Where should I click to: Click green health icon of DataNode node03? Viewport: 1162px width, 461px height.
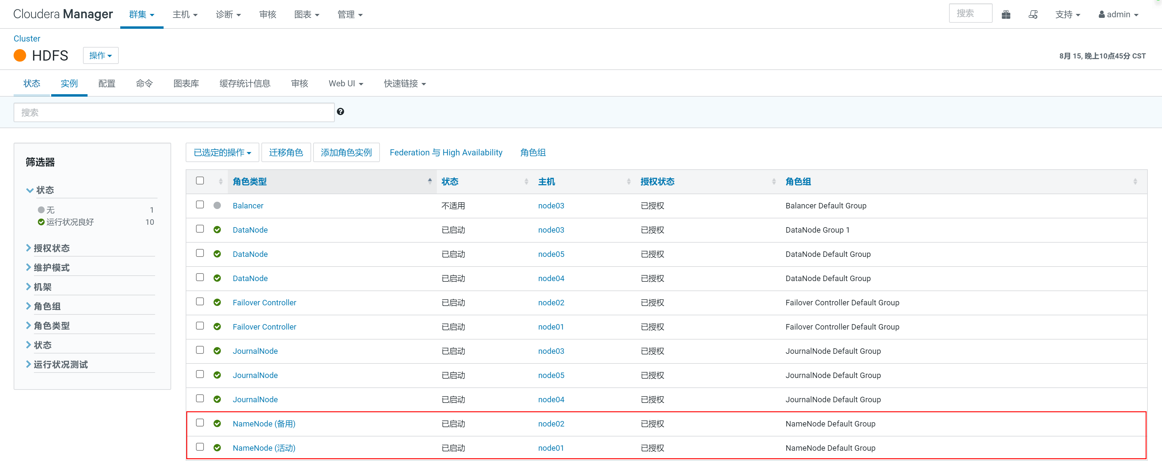[x=217, y=230]
